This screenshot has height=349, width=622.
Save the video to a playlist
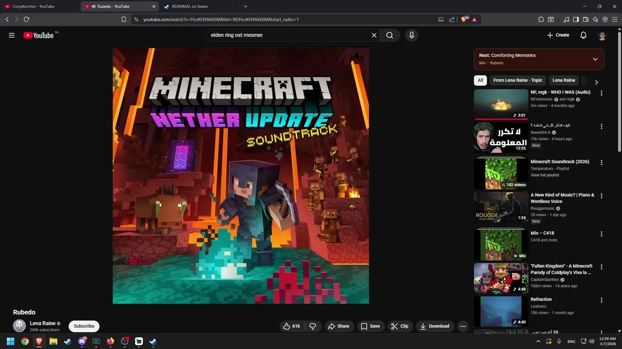click(370, 326)
